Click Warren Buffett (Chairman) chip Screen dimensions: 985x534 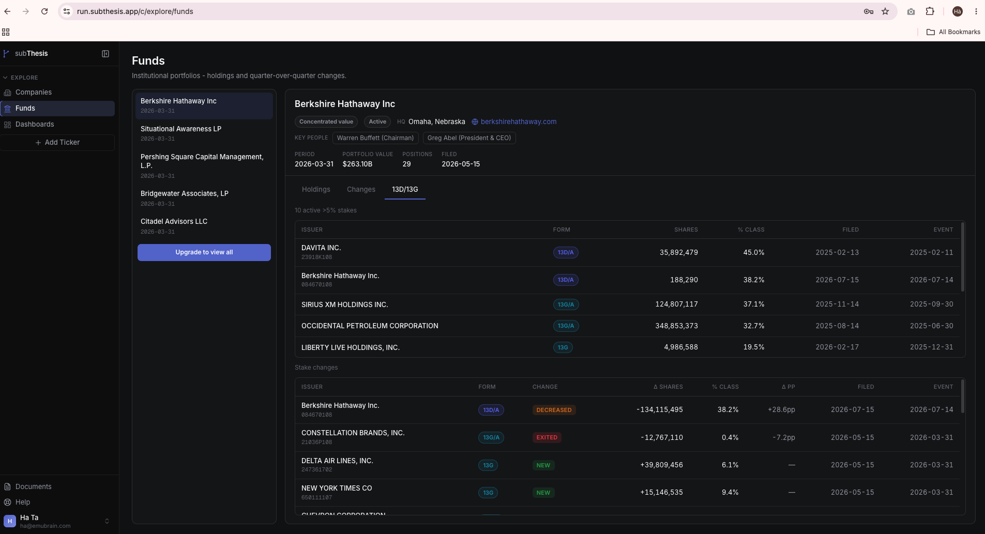coord(375,138)
